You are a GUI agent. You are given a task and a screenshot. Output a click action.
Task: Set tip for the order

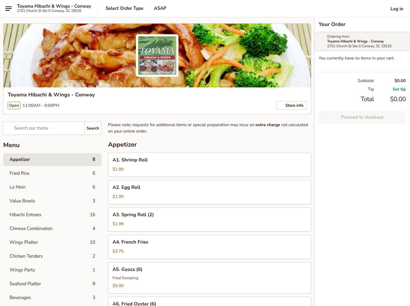click(x=399, y=89)
